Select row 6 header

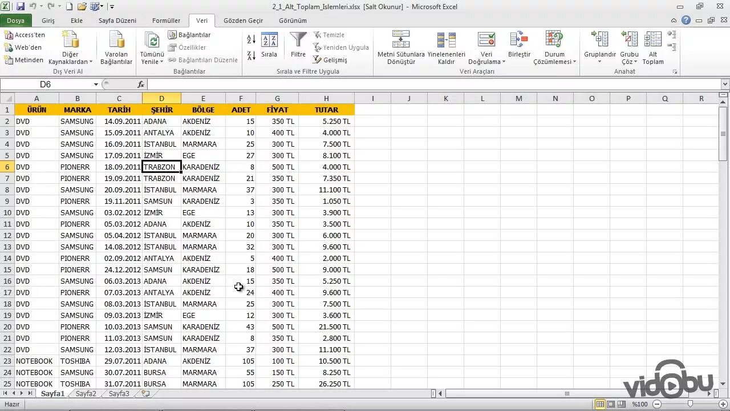coord(7,167)
